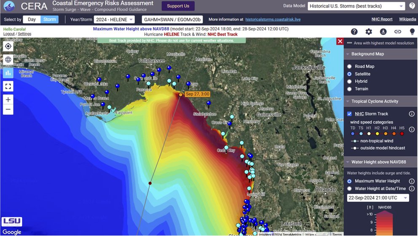The width and height of the screenshot is (418, 236).
Task: Open the NHC Report link
Action: coord(382,19)
